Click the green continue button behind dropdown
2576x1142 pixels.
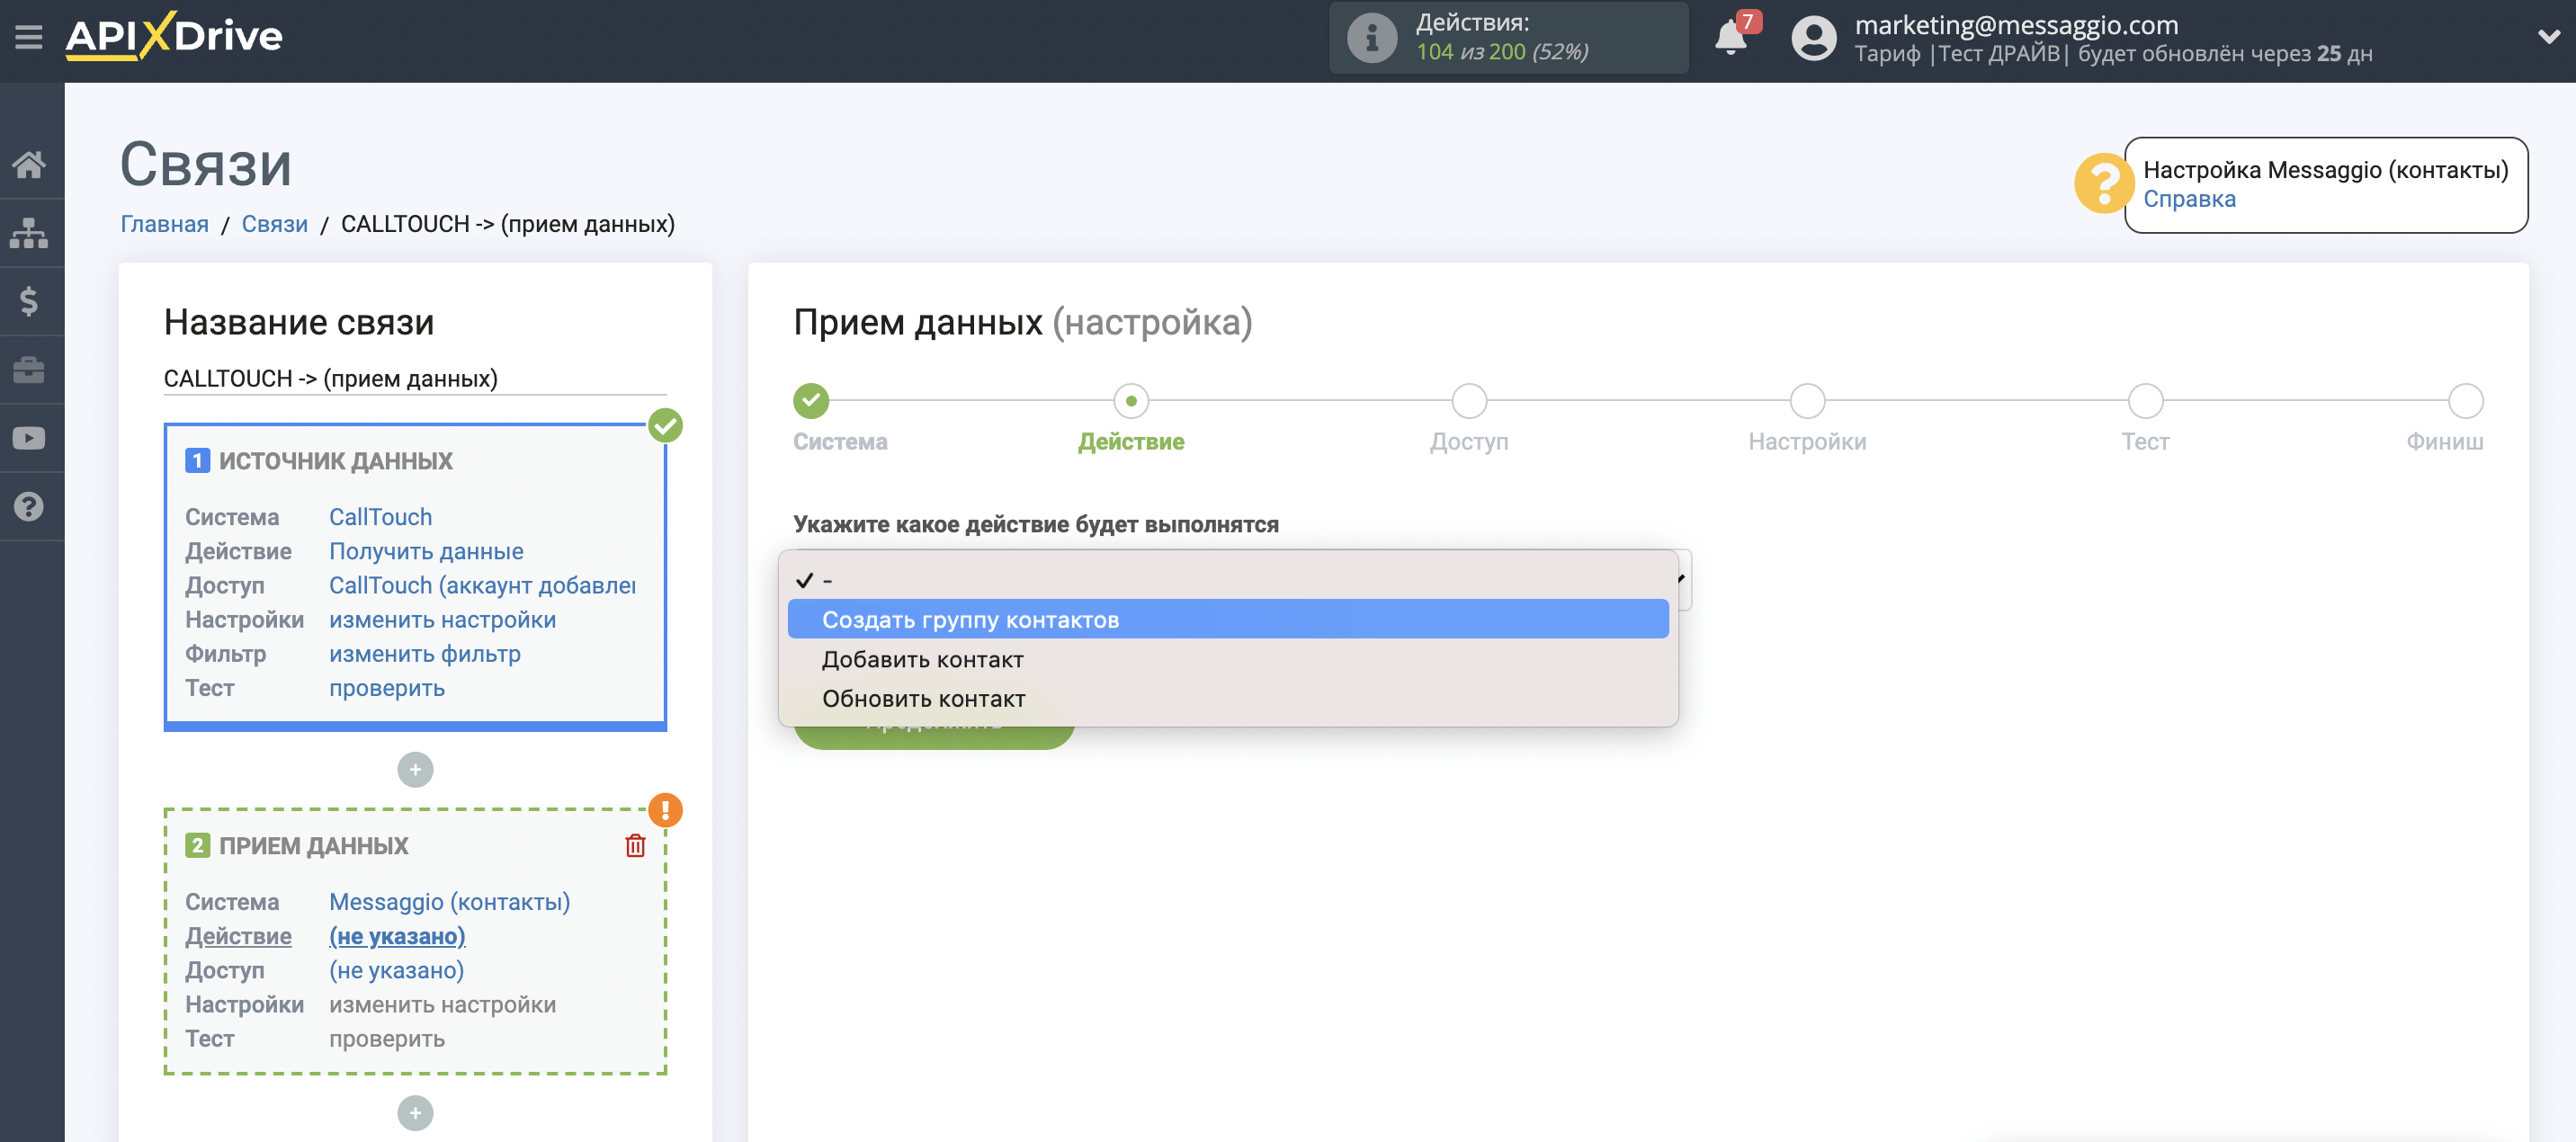click(x=934, y=737)
